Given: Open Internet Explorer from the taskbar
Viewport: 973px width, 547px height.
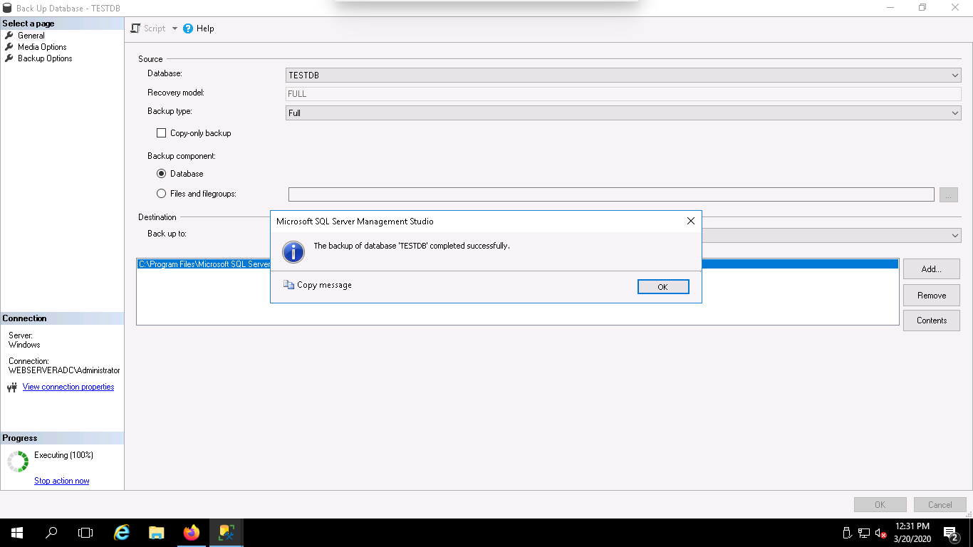Looking at the screenshot, I should tap(123, 533).
